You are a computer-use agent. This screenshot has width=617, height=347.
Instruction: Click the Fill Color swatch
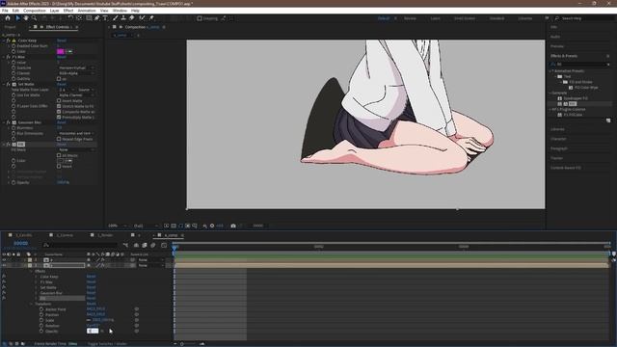click(60, 161)
